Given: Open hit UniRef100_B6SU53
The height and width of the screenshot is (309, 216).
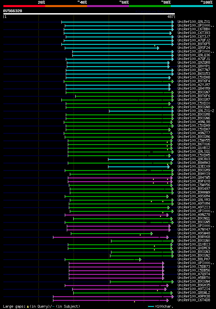Looking at the screenshot, I should (x=194, y=74).
